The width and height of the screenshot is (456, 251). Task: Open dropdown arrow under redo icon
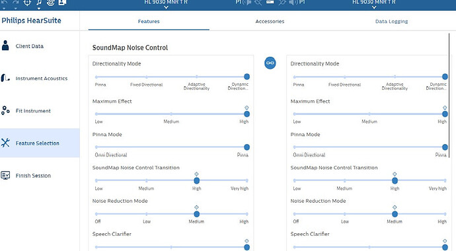pyautogui.click(x=16, y=8)
